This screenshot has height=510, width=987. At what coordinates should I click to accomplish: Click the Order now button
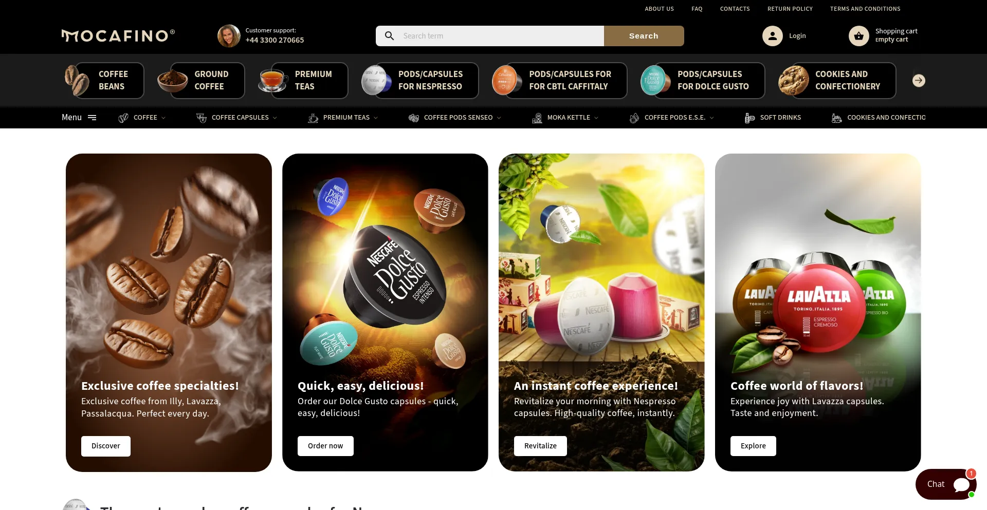(x=325, y=446)
